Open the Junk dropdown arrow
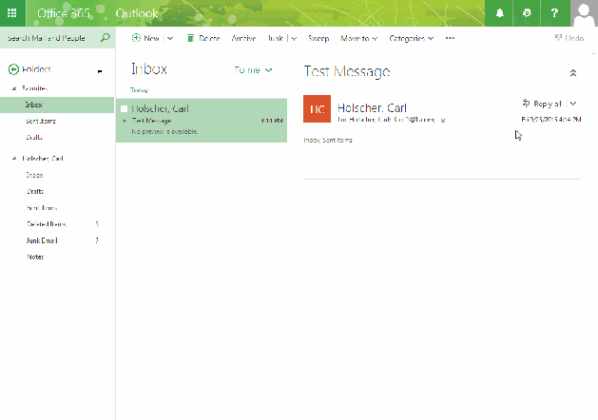This screenshot has width=598, height=420. [x=294, y=39]
